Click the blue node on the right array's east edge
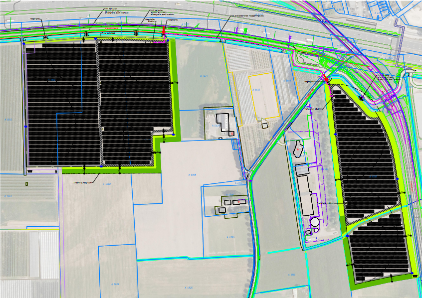Viewport: 422px width, 298px height. [x=398, y=178]
